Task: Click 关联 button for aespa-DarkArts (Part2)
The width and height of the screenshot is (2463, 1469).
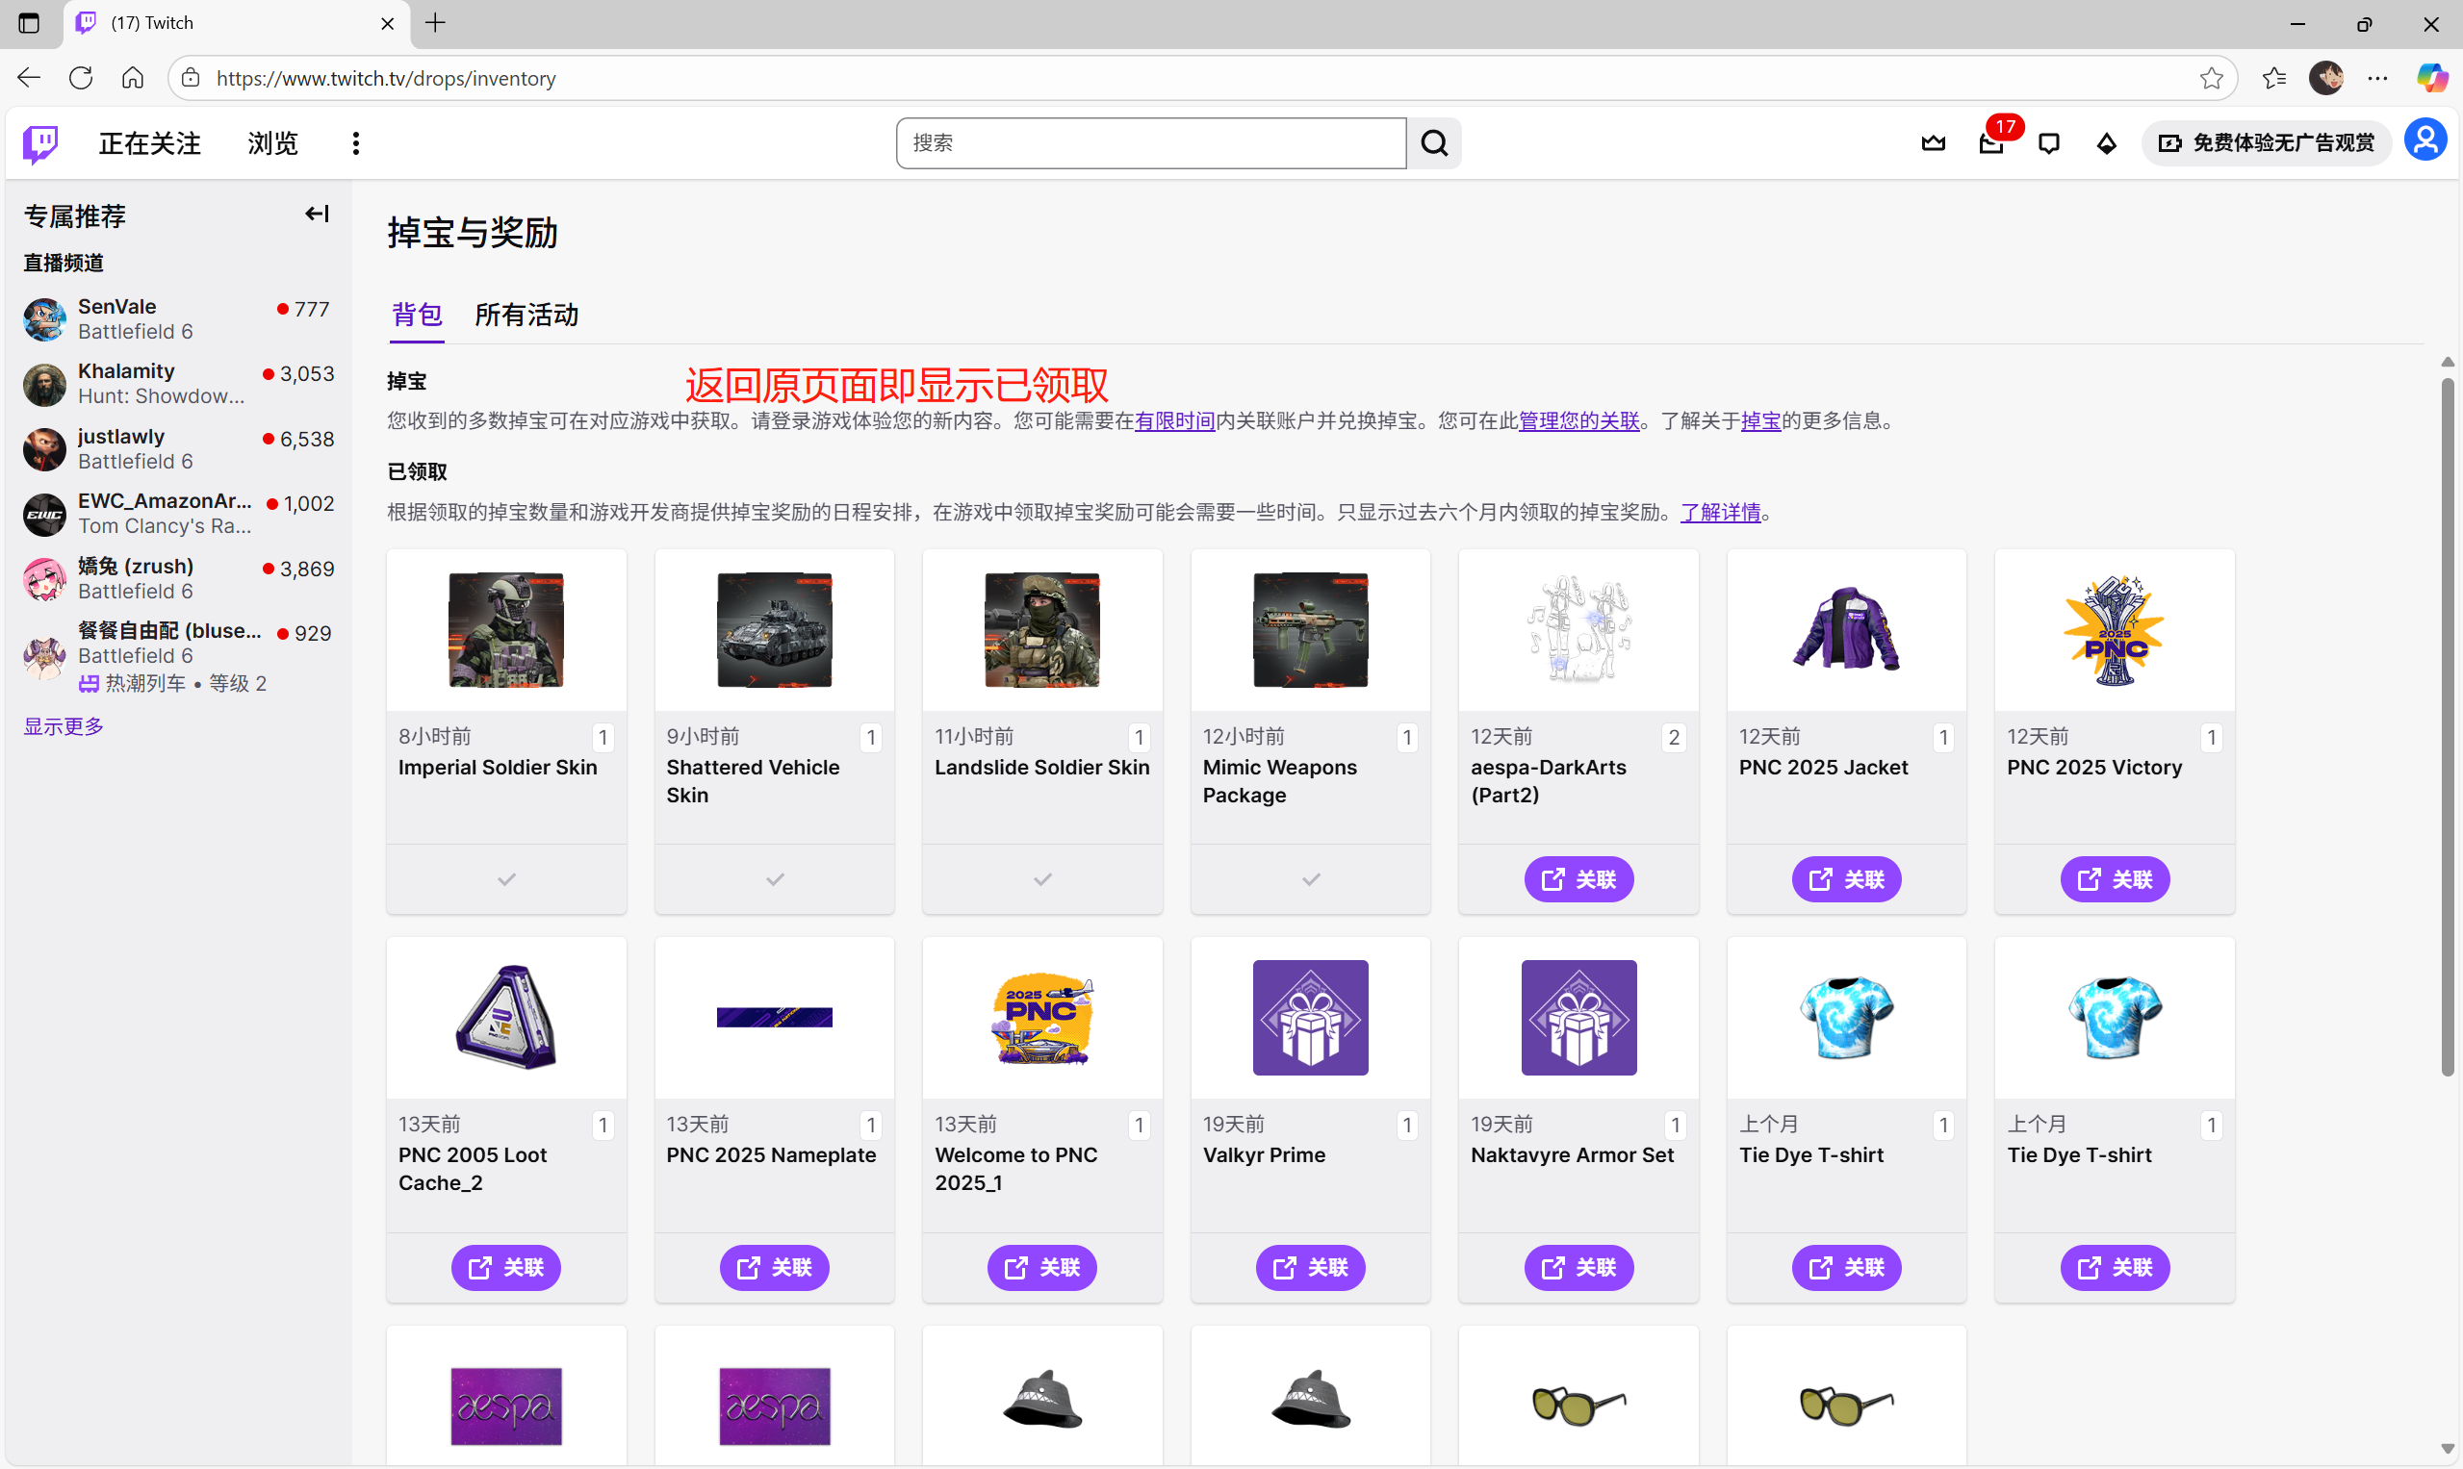Action: pos(1578,879)
